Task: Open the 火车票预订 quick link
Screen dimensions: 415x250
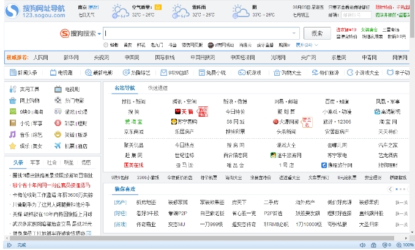Action: click(x=318, y=178)
